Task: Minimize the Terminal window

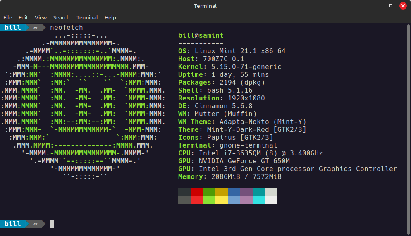Action: [378, 6]
